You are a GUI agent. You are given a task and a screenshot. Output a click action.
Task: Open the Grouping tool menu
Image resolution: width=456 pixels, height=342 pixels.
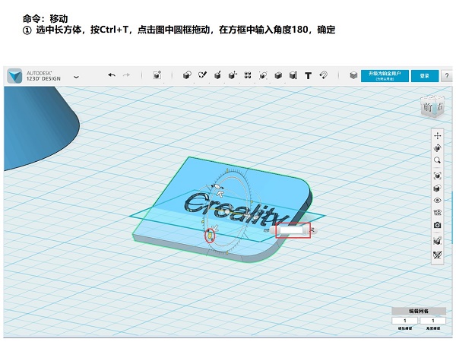(x=263, y=75)
